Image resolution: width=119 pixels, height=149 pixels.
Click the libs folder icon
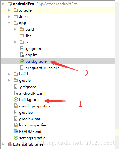coord(22,36)
